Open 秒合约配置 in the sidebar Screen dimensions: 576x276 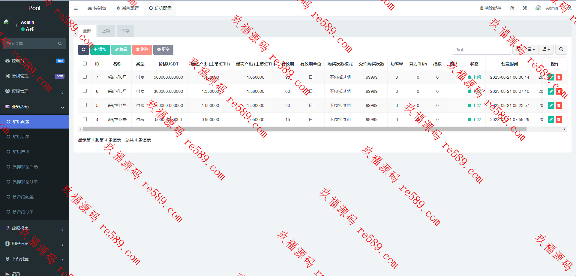coord(34,197)
